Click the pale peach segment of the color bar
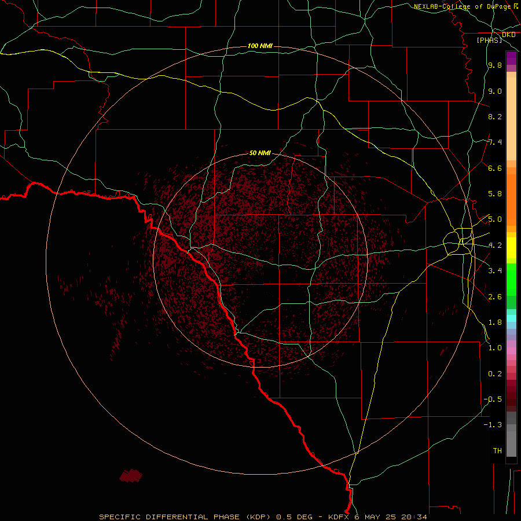The height and width of the screenshot is (521, 521). [x=511, y=119]
